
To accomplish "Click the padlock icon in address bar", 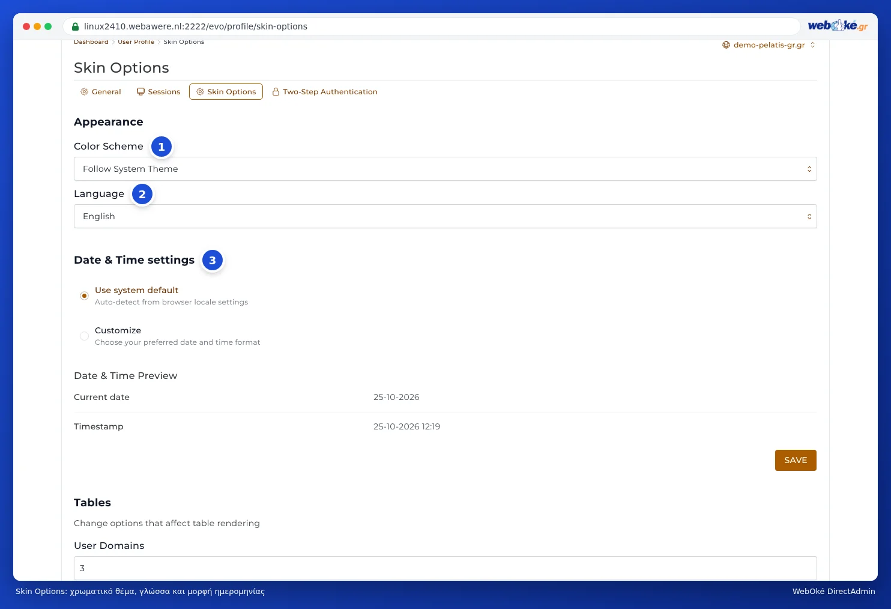I will coord(75,26).
